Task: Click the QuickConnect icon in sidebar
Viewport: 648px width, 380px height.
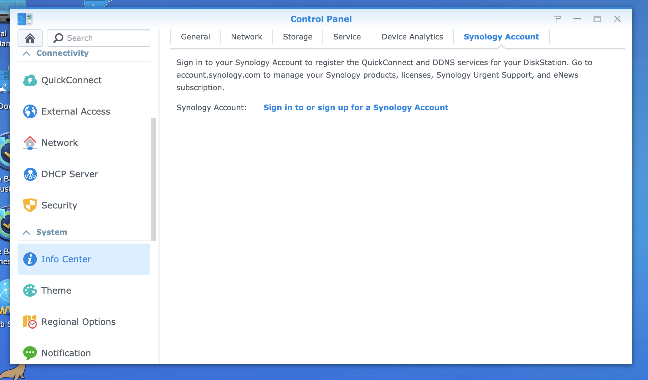Action: coord(30,80)
